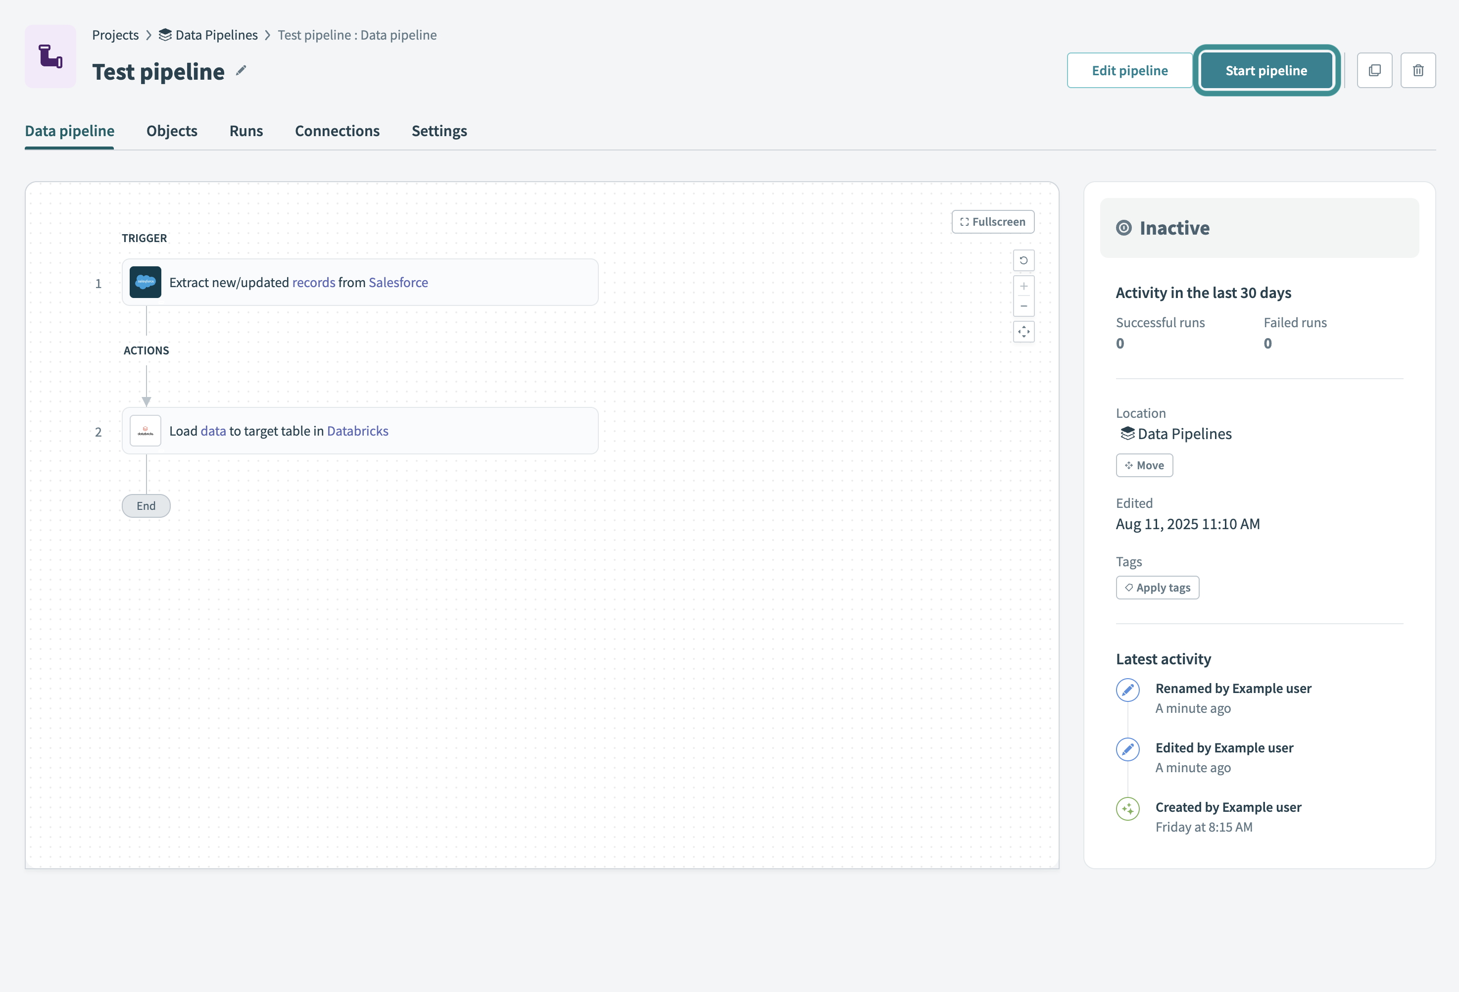This screenshot has height=992, width=1459.
Task: Reset the canvas view with the rotate icon
Action: (x=1023, y=260)
